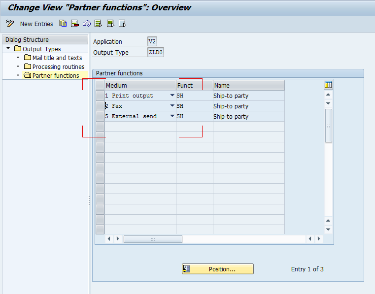
Task: Select Output Types folder in tree
Action: [x=37, y=49]
